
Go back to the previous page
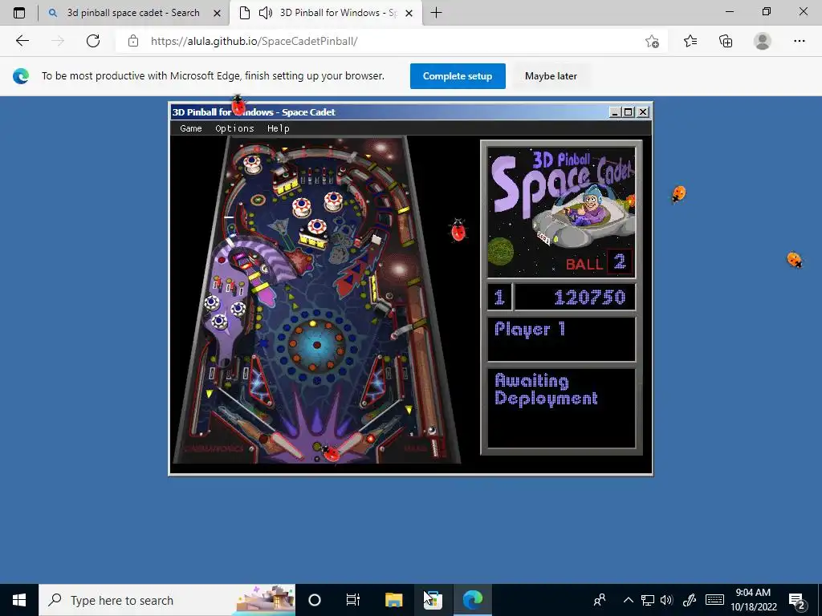tap(22, 41)
